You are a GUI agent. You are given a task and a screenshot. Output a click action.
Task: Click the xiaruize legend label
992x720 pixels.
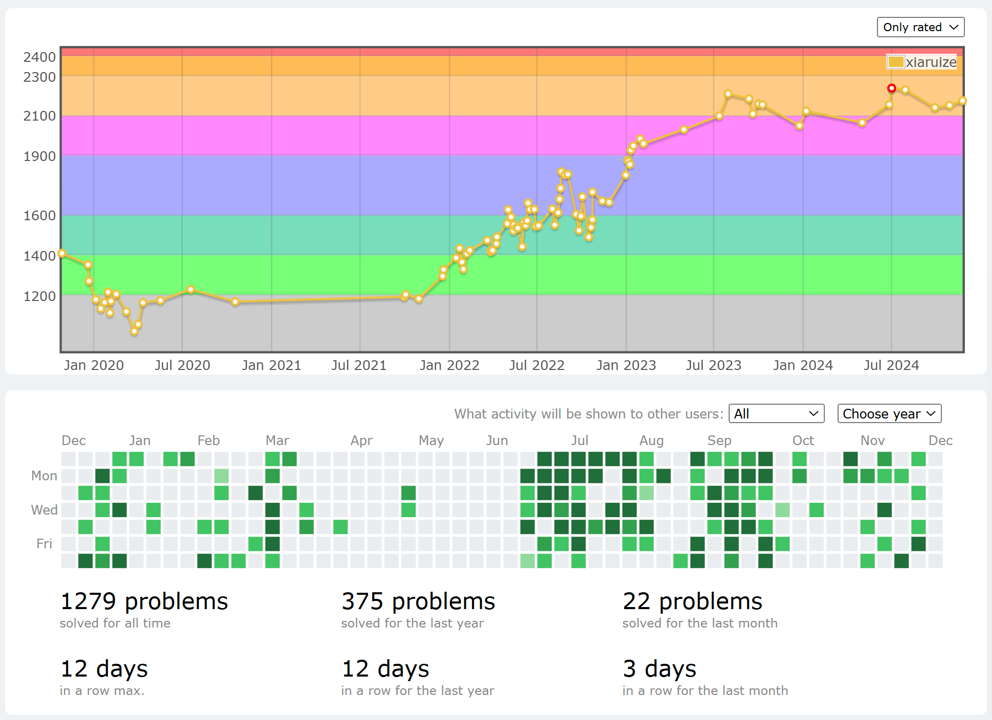(931, 62)
